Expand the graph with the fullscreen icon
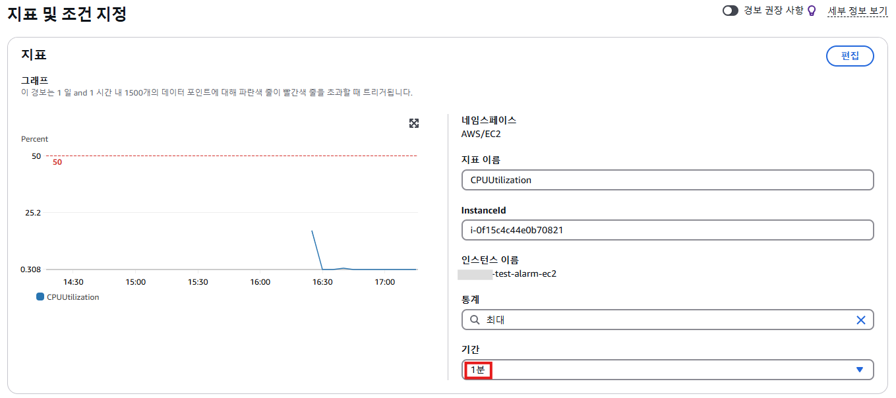Image resolution: width=896 pixels, height=398 pixels. coord(414,123)
